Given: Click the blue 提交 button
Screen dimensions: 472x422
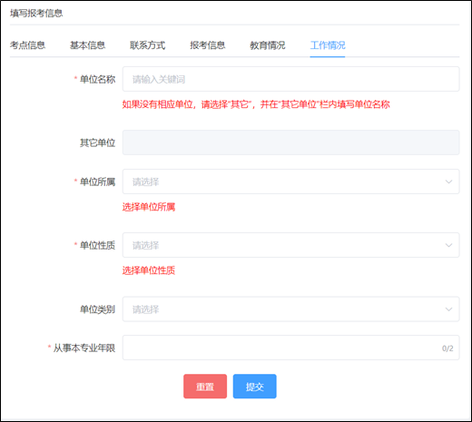Looking at the screenshot, I should pyautogui.click(x=255, y=387).
